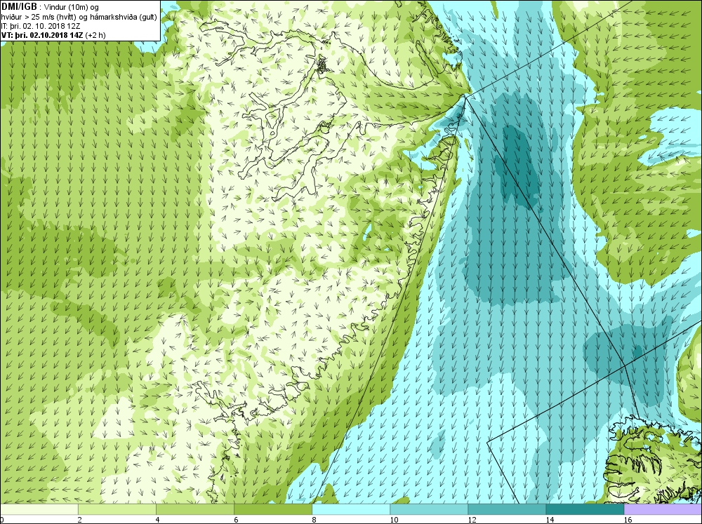
Task: Click the 'IT: þri. 02.10.2018 12Z' initial time line
Action: coord(41,26)
